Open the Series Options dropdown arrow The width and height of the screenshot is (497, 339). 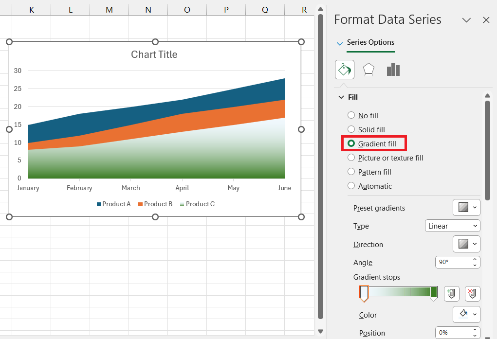point(339,43)
